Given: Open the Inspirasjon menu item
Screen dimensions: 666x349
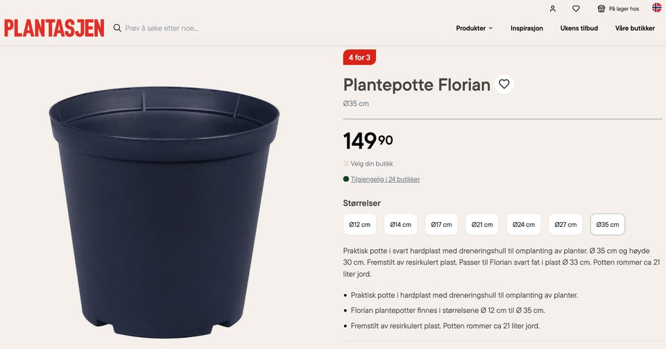Looking at the screenshot, I should coord(527,28).
